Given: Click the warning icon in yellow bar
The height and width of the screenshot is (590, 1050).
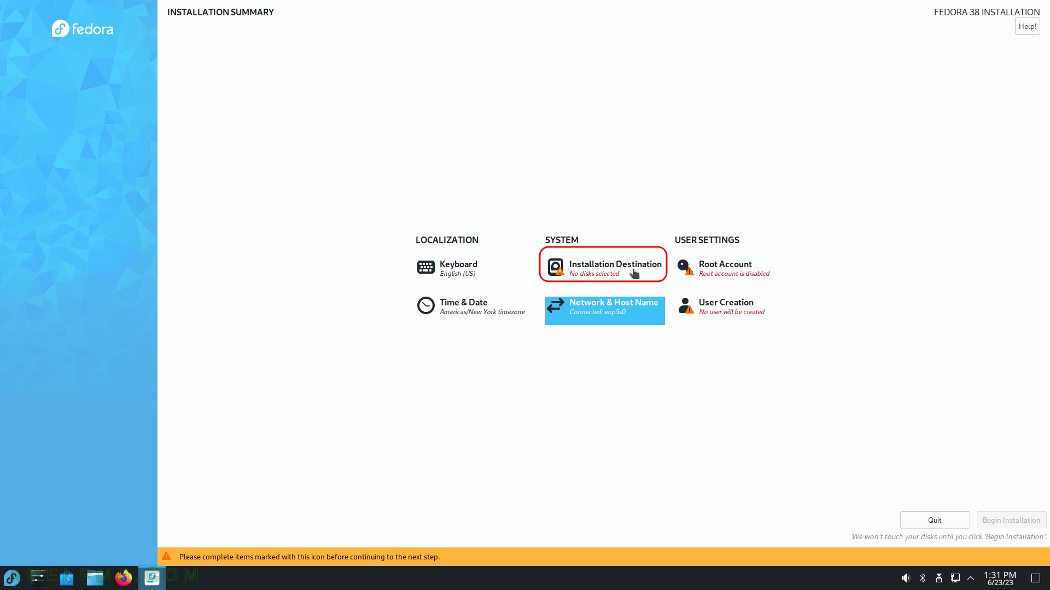Looking at the screenshot, I should click(166, 556).
